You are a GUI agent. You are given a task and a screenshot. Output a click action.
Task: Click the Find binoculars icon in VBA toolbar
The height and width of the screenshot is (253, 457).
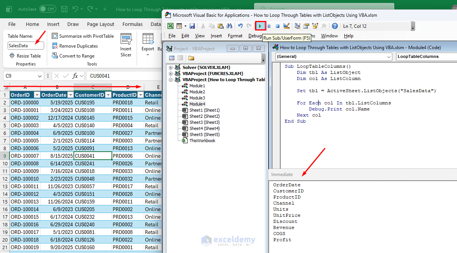[x=229, y=26]
